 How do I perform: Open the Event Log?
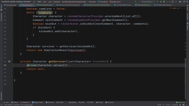[180, 102]
